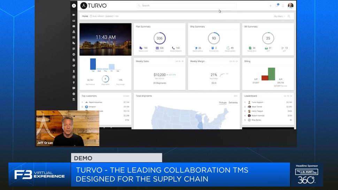Click the Jeff Graan webcam video overlay
The height and width of the screenshot is (190, 338).
coord(68,128)
